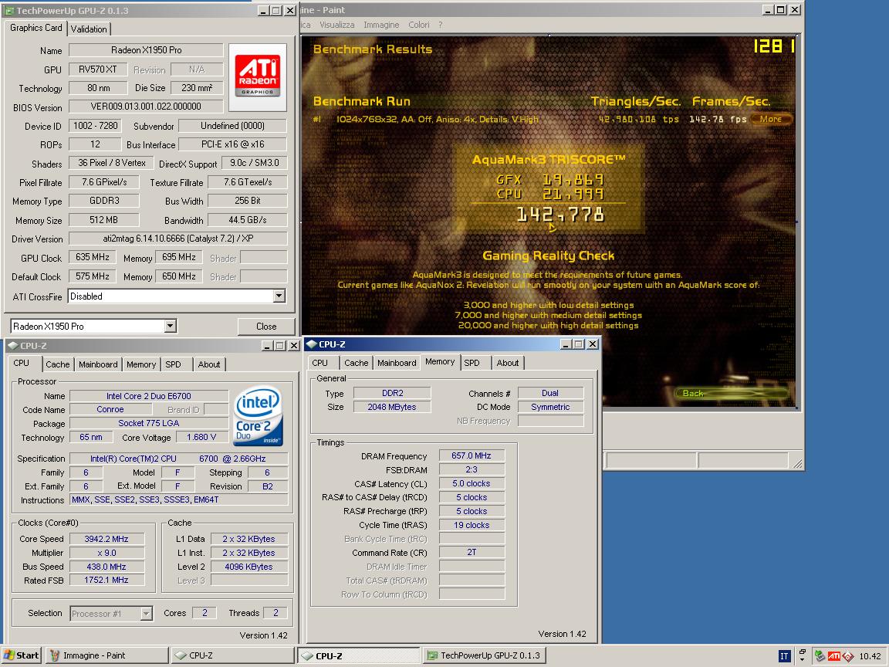Open the Visualizza menu in Paint

click(336, 25)
